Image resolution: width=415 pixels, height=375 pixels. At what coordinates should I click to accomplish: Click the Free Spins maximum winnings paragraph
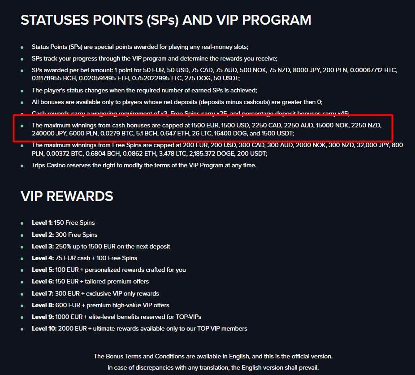[217, 149]
